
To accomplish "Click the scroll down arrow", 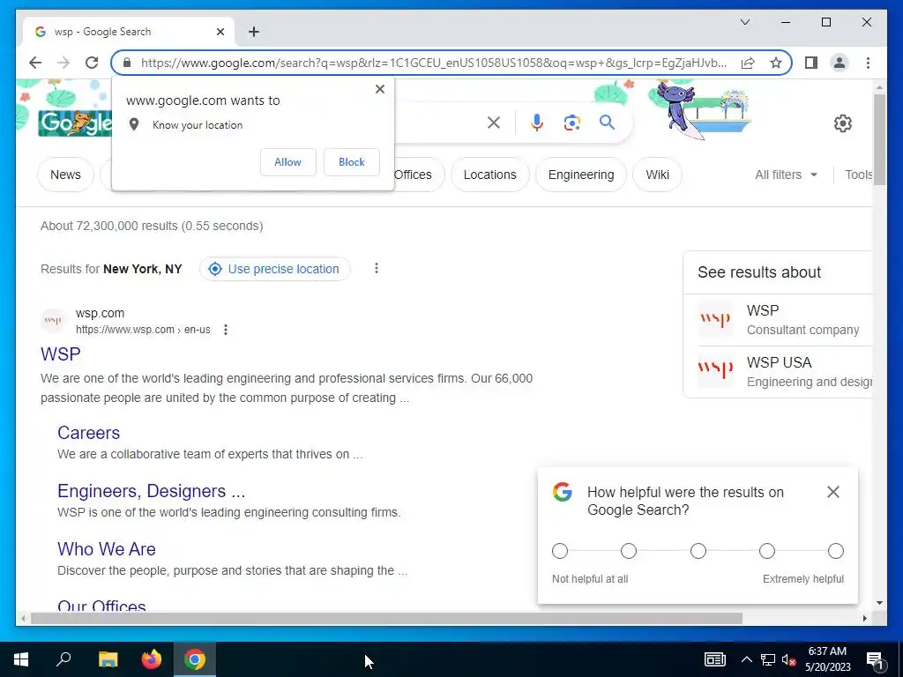I will 879,603.
